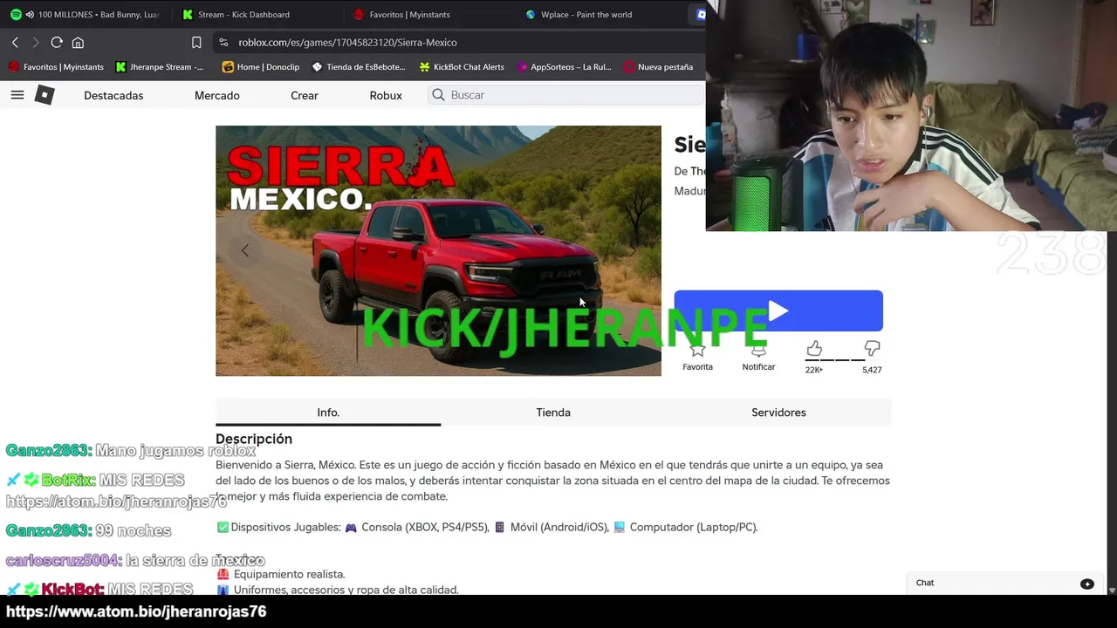
Task: Open the Chat bar at bottom right
Action: tap(1004, 583)
